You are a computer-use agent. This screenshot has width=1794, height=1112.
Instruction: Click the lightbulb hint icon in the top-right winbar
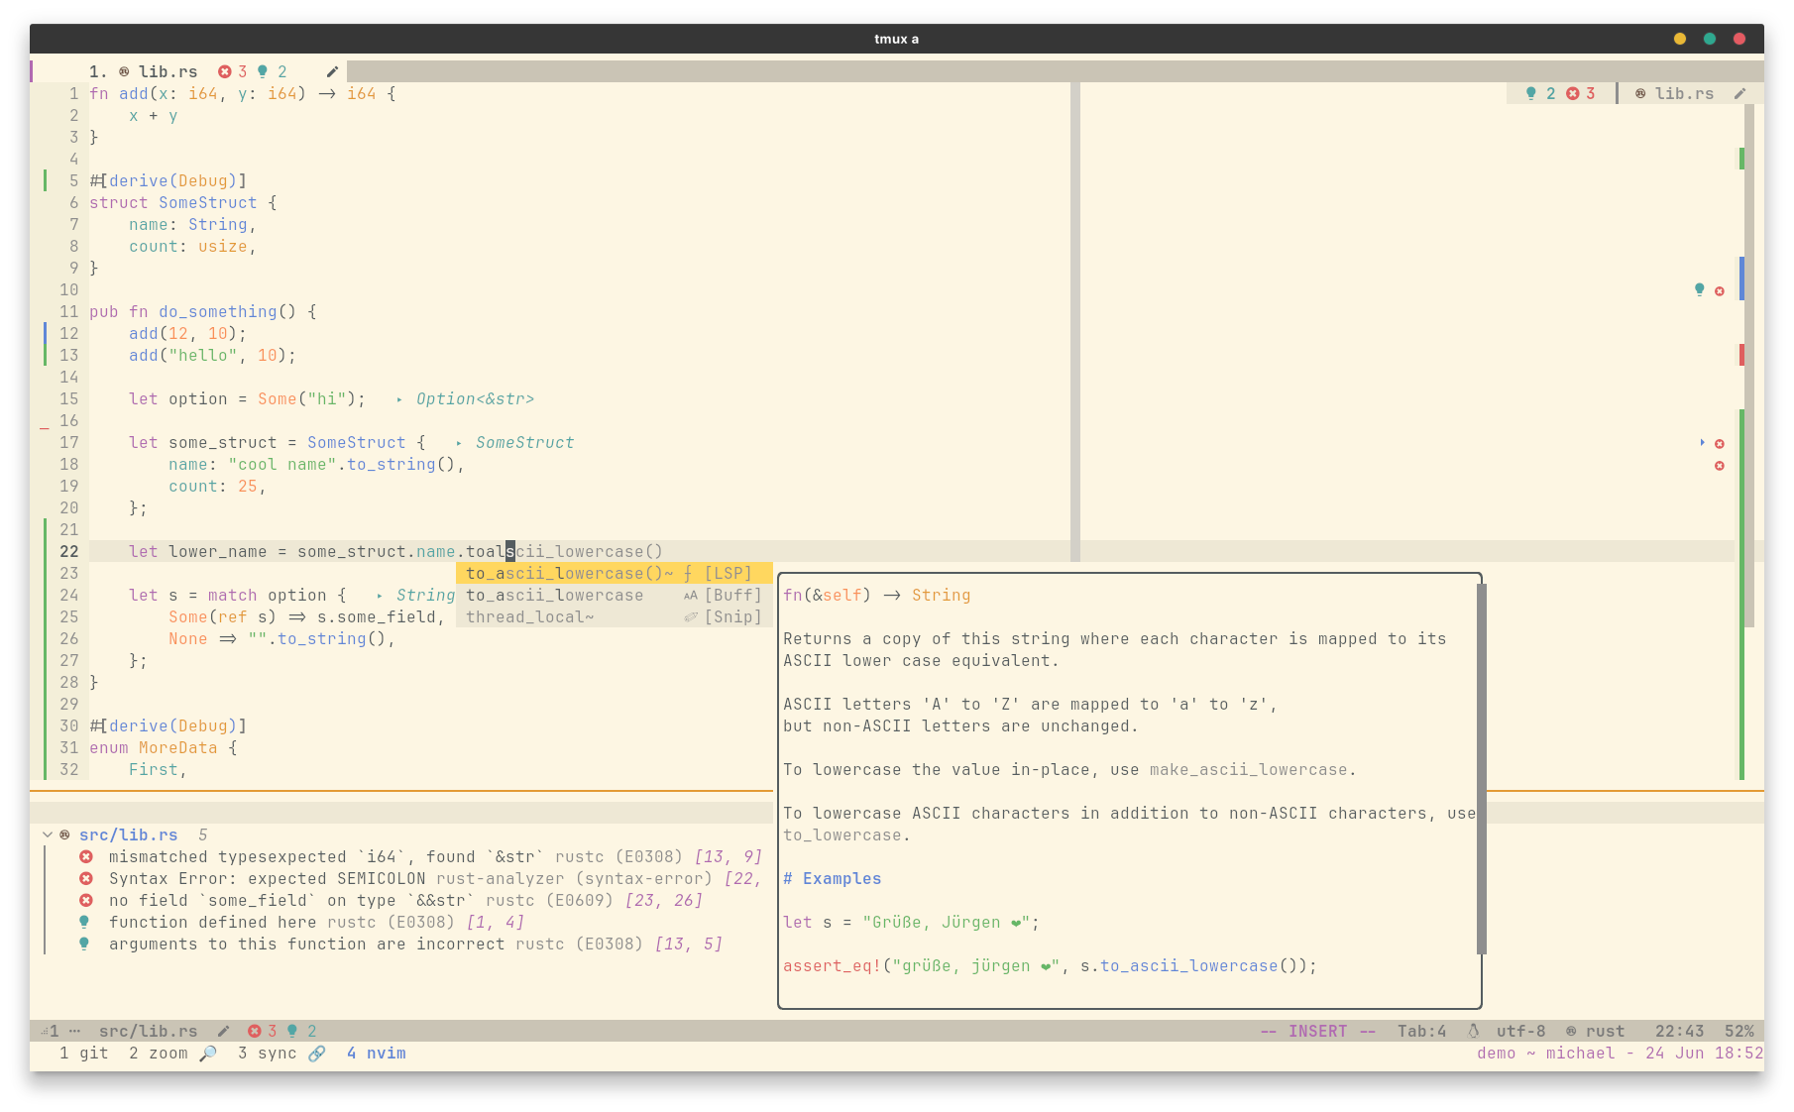pyautogui.click(x=1531, y=93)
